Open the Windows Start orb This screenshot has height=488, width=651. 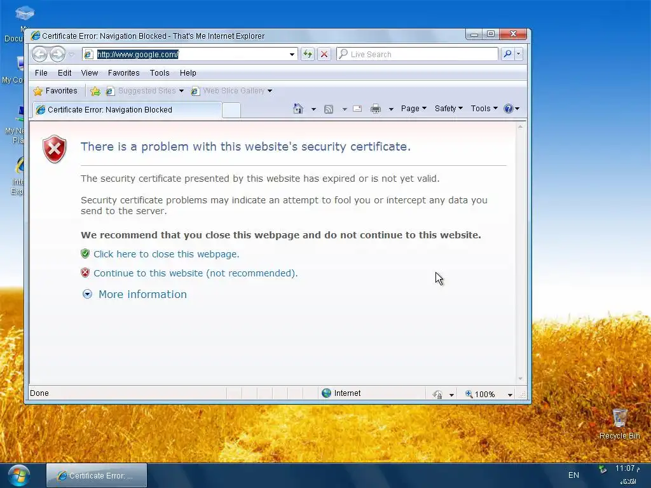tap(18, 475)
